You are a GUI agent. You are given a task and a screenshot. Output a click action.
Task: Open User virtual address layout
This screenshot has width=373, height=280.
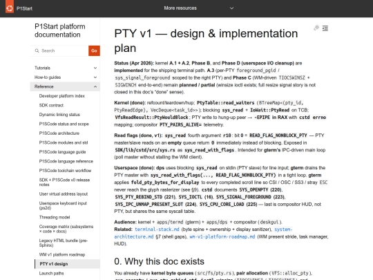click(x=64, y=194)
